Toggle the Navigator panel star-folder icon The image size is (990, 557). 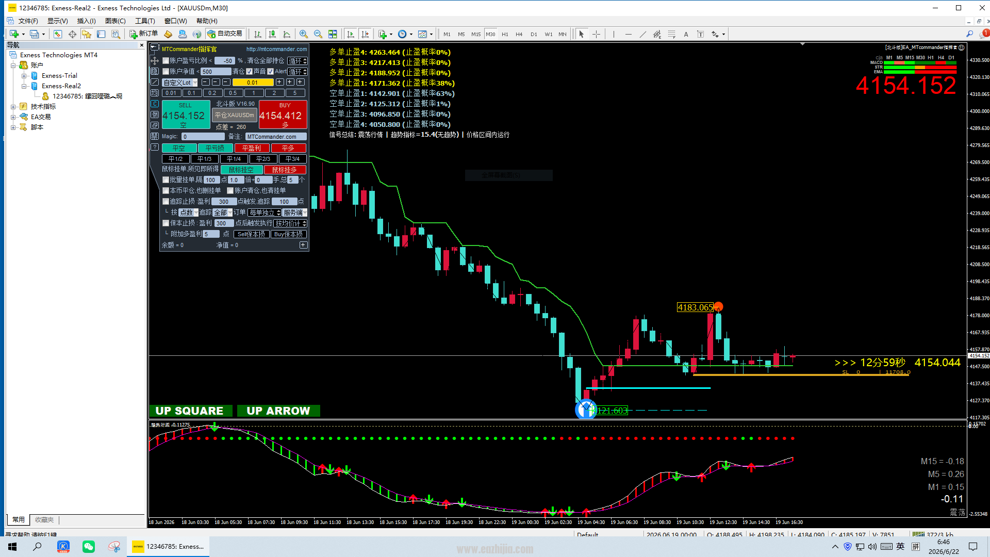[87, 34]
